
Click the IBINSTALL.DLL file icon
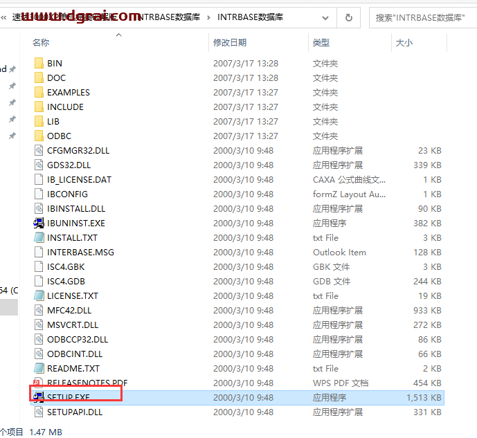coord(39,209)
